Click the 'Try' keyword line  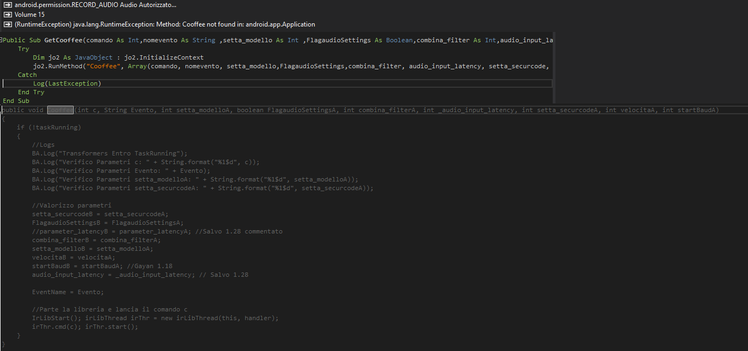point(23,49)
